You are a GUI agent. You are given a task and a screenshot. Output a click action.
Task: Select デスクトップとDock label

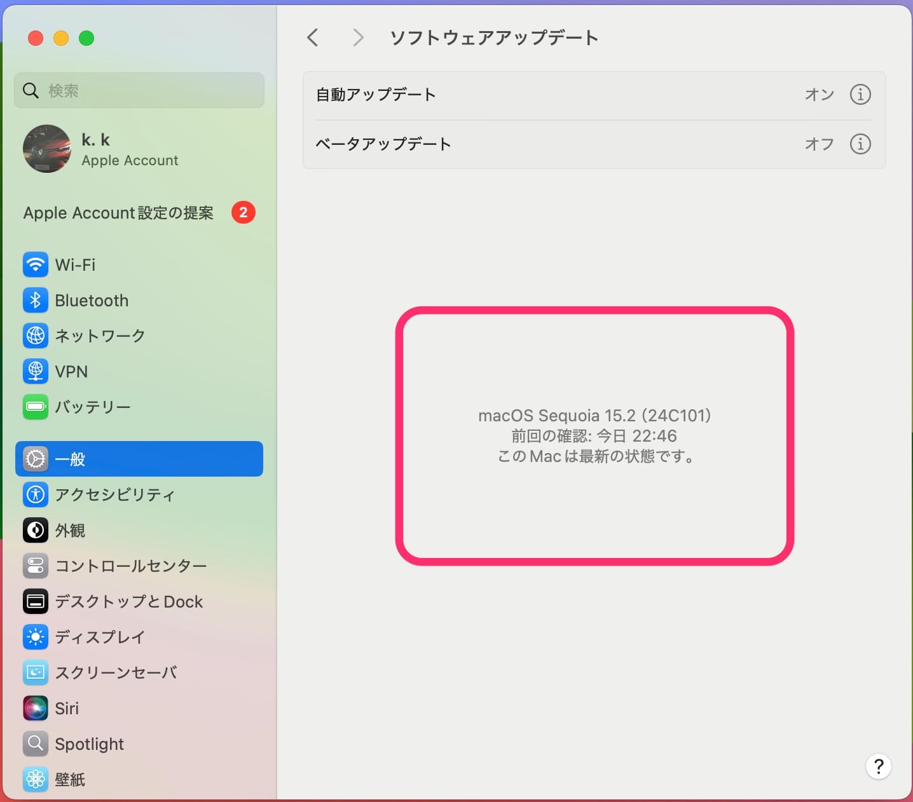(129, 601)
